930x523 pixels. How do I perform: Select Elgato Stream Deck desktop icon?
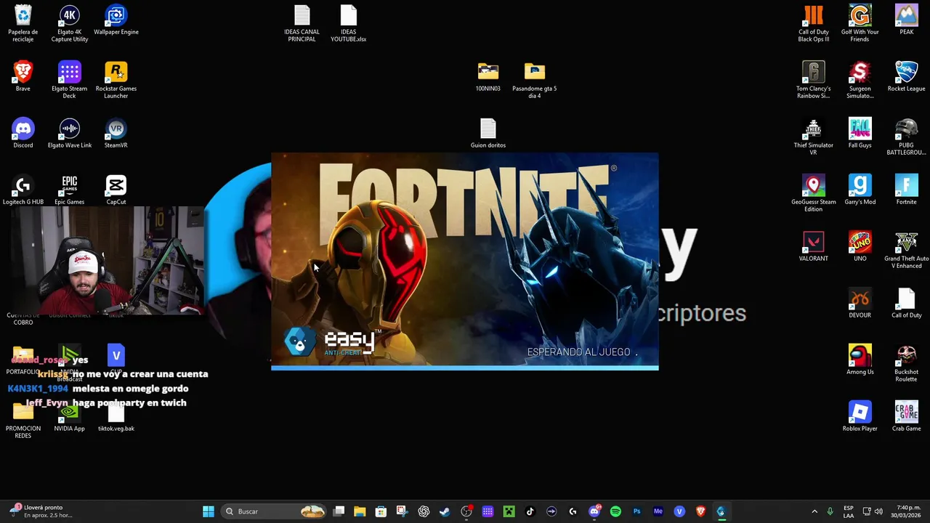click(x=70, y=79)
